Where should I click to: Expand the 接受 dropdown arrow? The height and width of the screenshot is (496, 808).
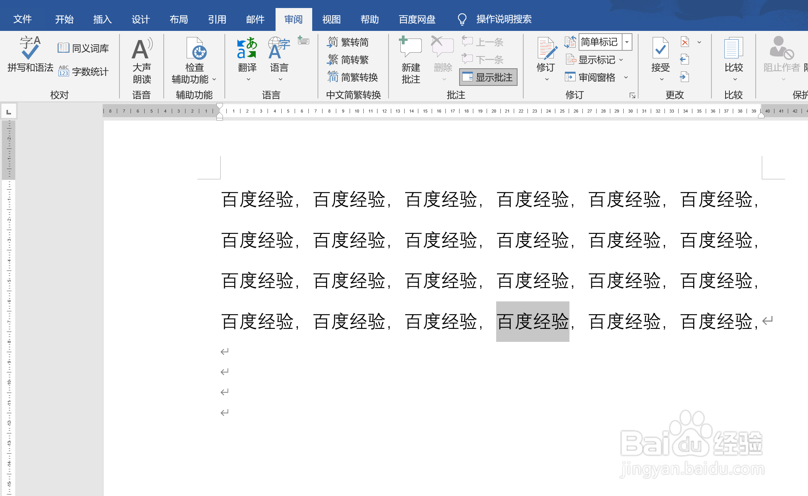coord(661,79)
